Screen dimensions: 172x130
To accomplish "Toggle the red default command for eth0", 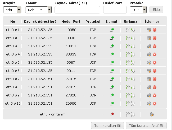I will coord(112,114).
